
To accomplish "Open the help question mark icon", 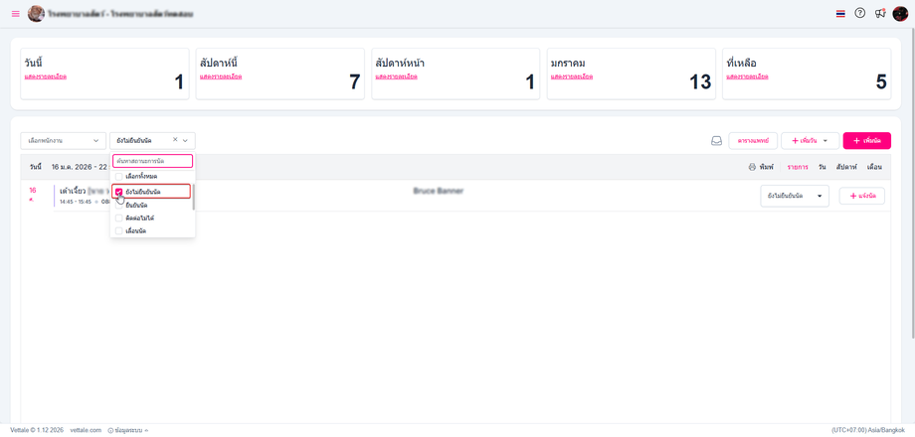I will click(859, 13).
